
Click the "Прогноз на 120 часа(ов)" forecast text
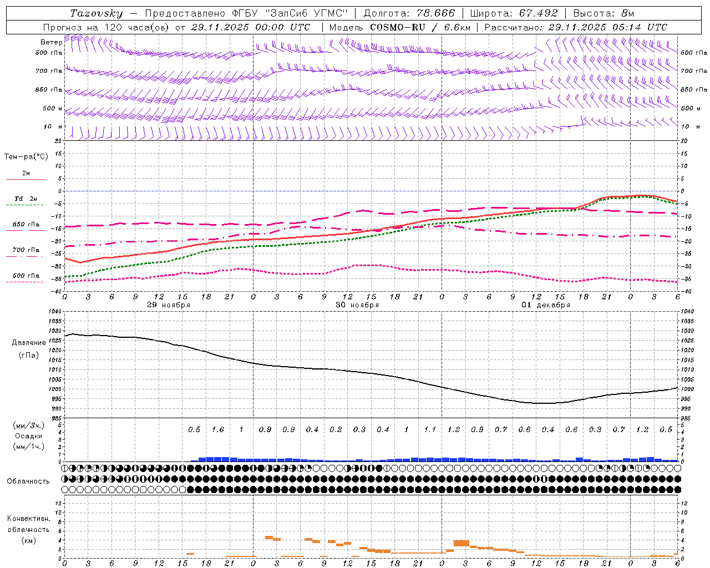(x=106, y=27)
